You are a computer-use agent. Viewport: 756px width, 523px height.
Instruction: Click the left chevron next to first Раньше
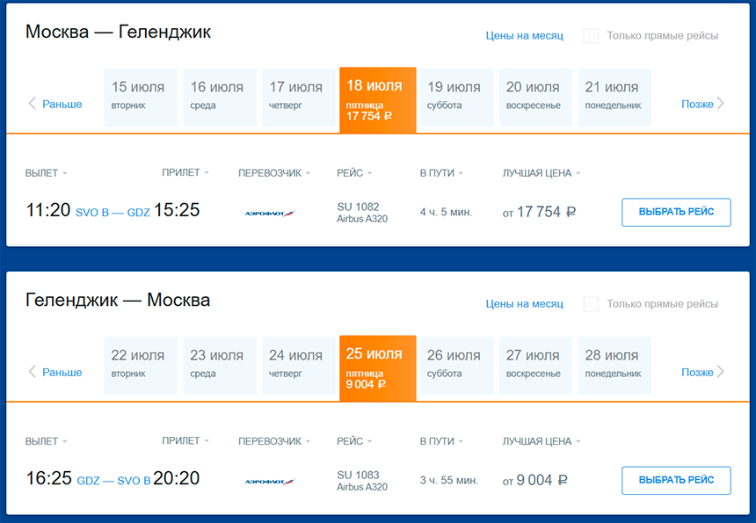coord(33,104)
